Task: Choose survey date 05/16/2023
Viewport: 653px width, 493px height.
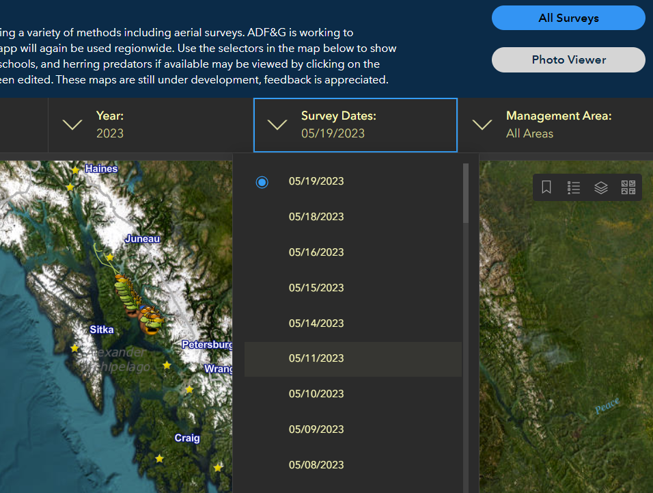Action: (x=316, y=252)
